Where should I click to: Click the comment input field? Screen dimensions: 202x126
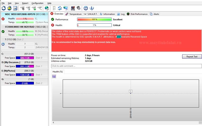pos(127,66)
